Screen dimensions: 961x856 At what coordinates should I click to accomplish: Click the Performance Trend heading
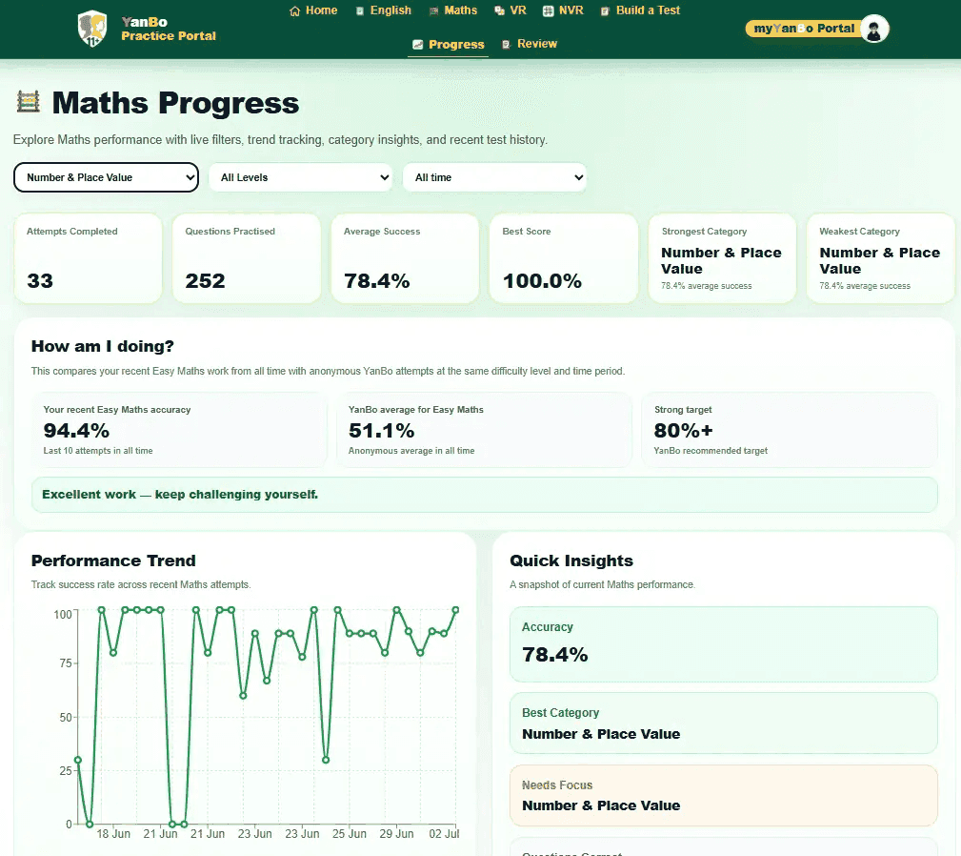[113, 561]
